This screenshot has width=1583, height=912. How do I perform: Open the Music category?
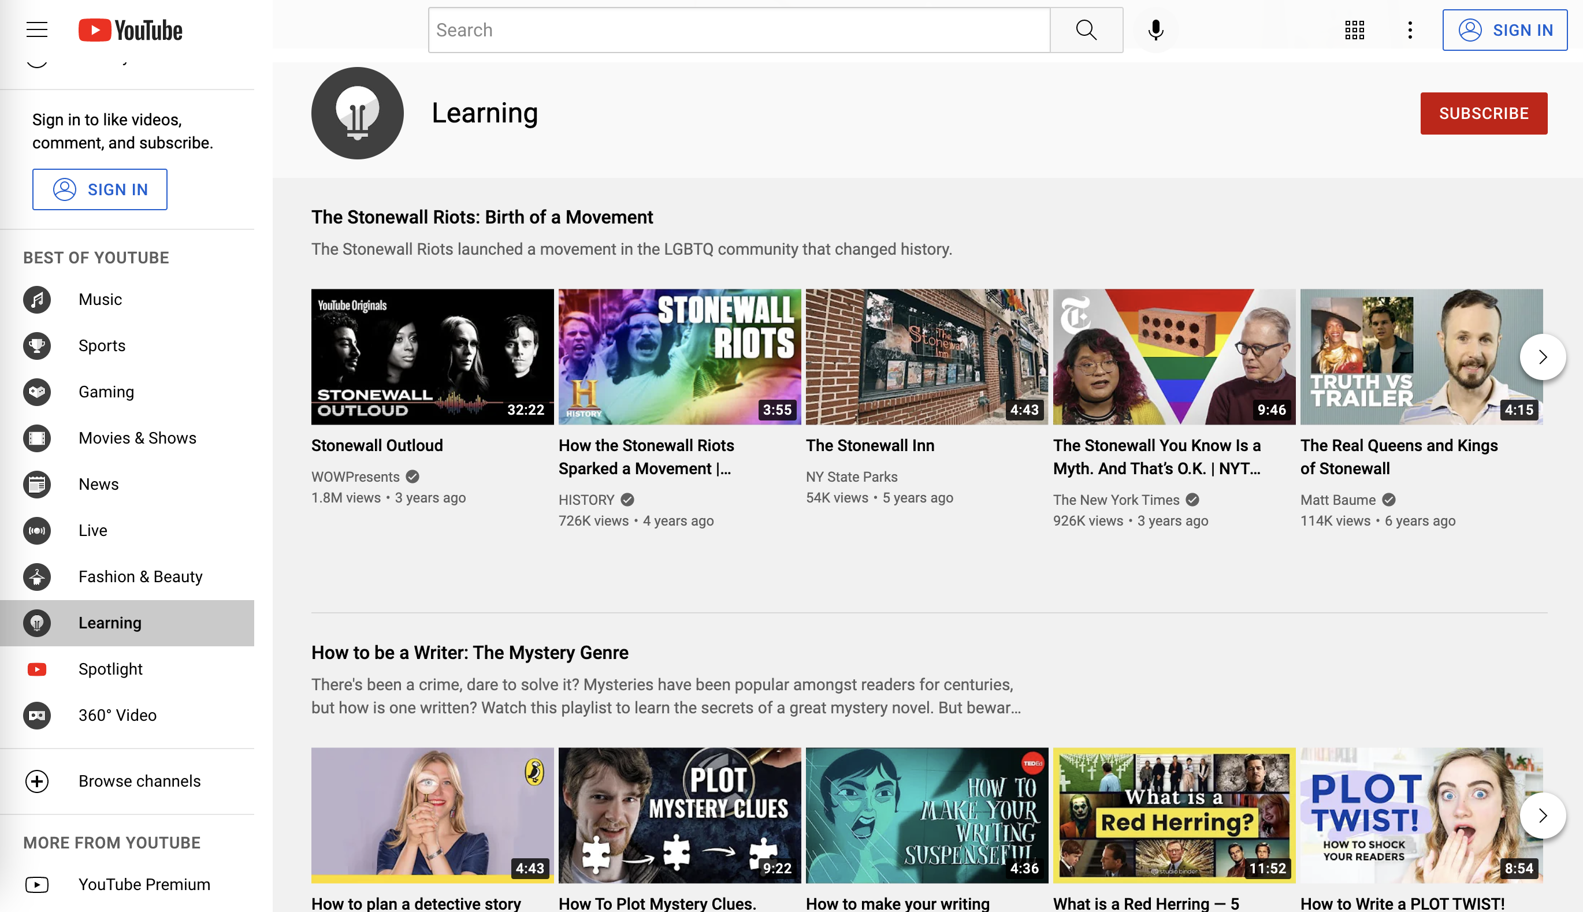click(127, 299)
